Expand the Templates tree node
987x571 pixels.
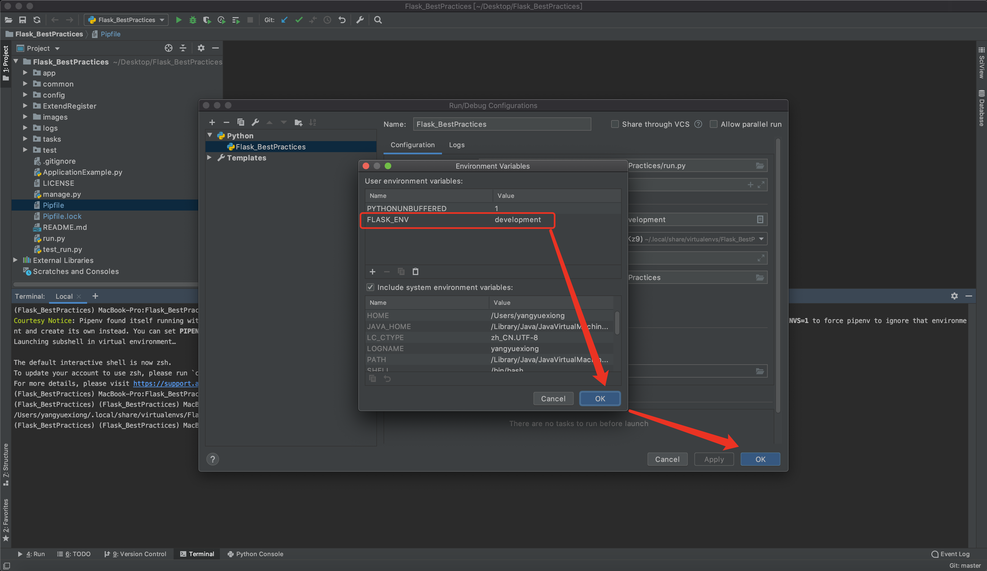[x=209, y=157]
